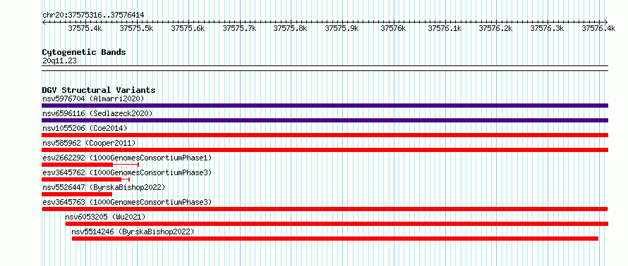Click the nsv5976704 (Almarri2020) variant label
Image resolution: width=628 pixels, height=266 pixels.
pyautogui.click(x=93, y=99)
